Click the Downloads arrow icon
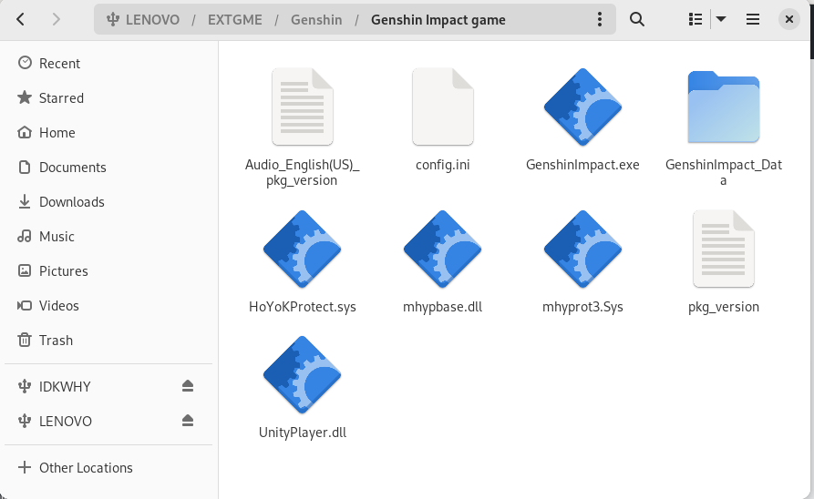Viewport: 814px width, 499px height. click(25, 202)
